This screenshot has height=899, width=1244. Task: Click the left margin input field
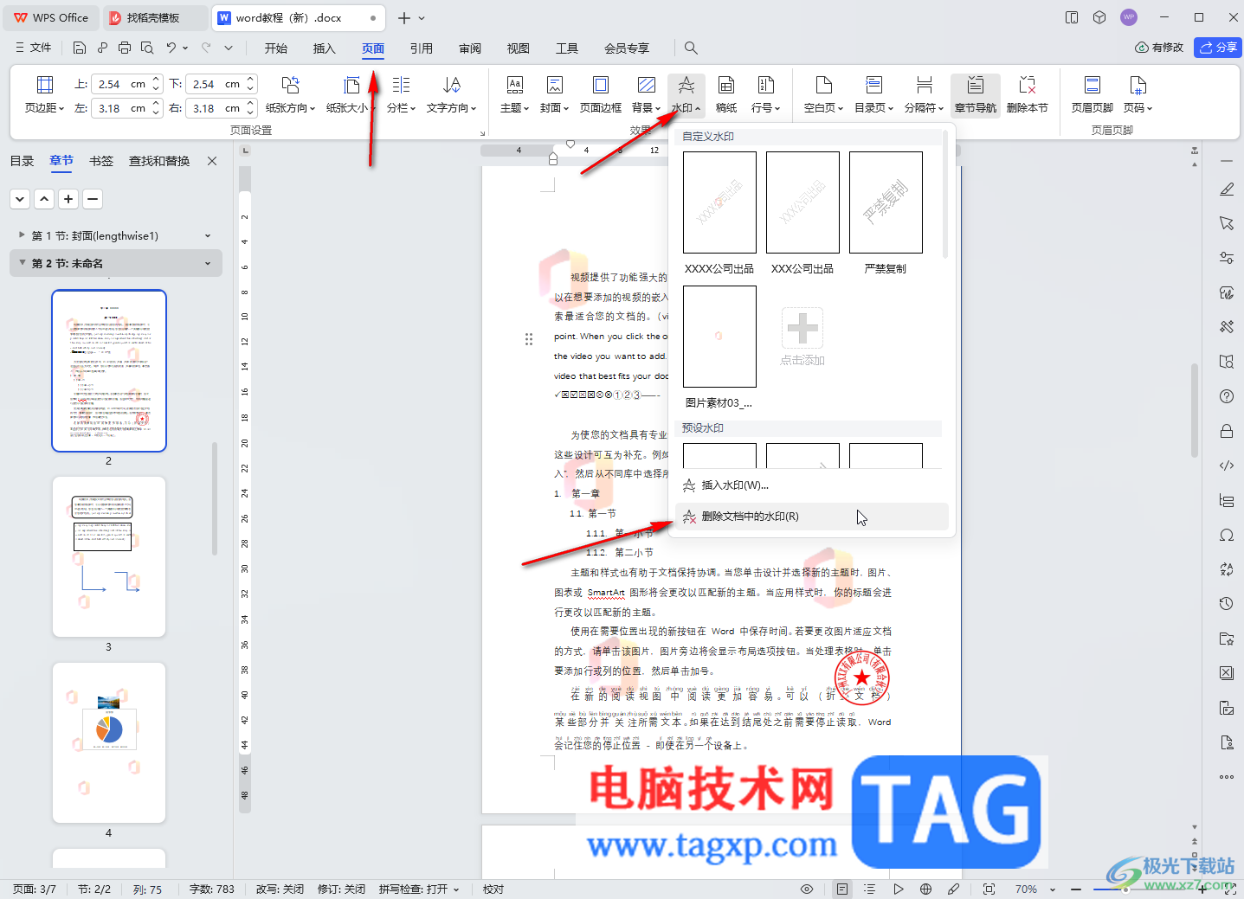coord(120,108)
